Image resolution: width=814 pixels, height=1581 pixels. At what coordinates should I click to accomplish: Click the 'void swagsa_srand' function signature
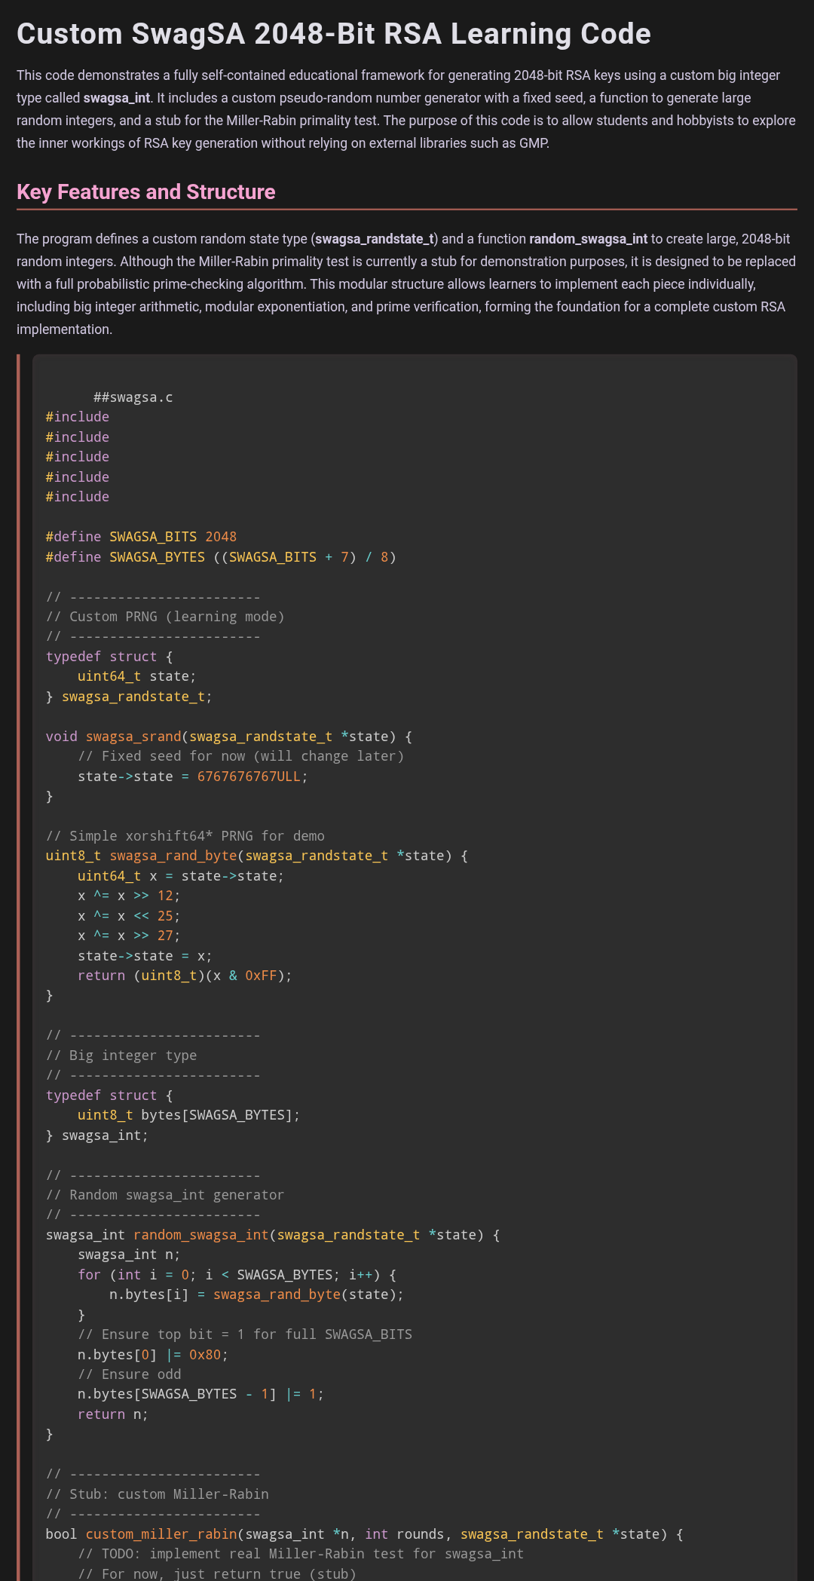click(229, 737)
